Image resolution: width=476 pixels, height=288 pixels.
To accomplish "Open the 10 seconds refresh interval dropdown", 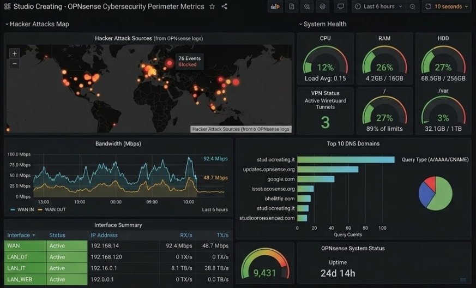I will (447, 7).
